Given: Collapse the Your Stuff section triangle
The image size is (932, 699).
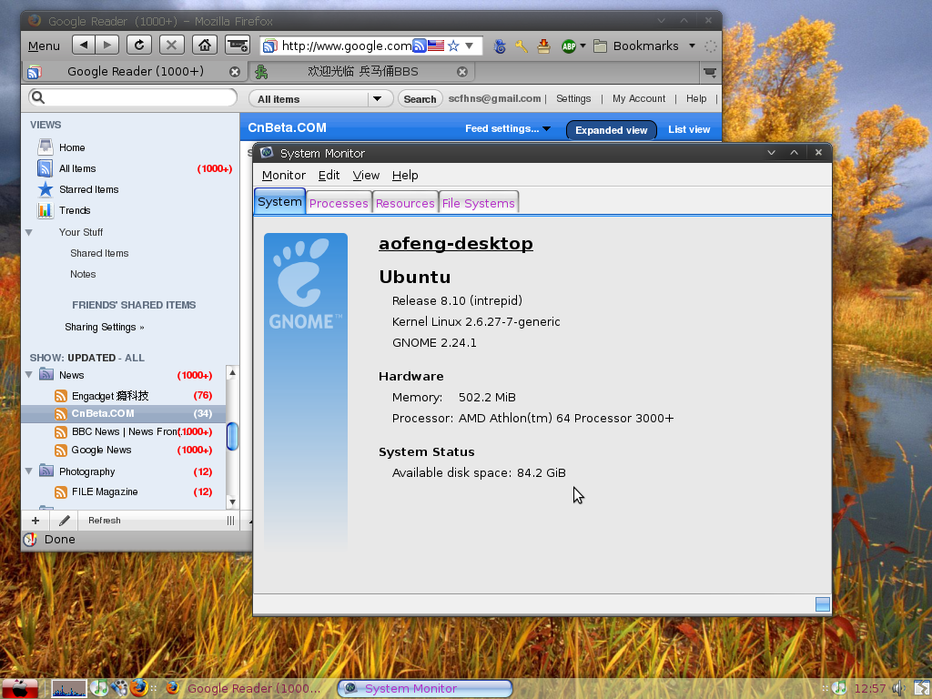Looking at the screenshot, I should (x=28, y=232).
